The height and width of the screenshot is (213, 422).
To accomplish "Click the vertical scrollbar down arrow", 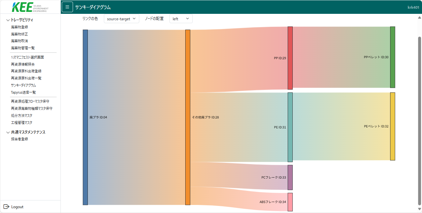I will pos(419,209).
